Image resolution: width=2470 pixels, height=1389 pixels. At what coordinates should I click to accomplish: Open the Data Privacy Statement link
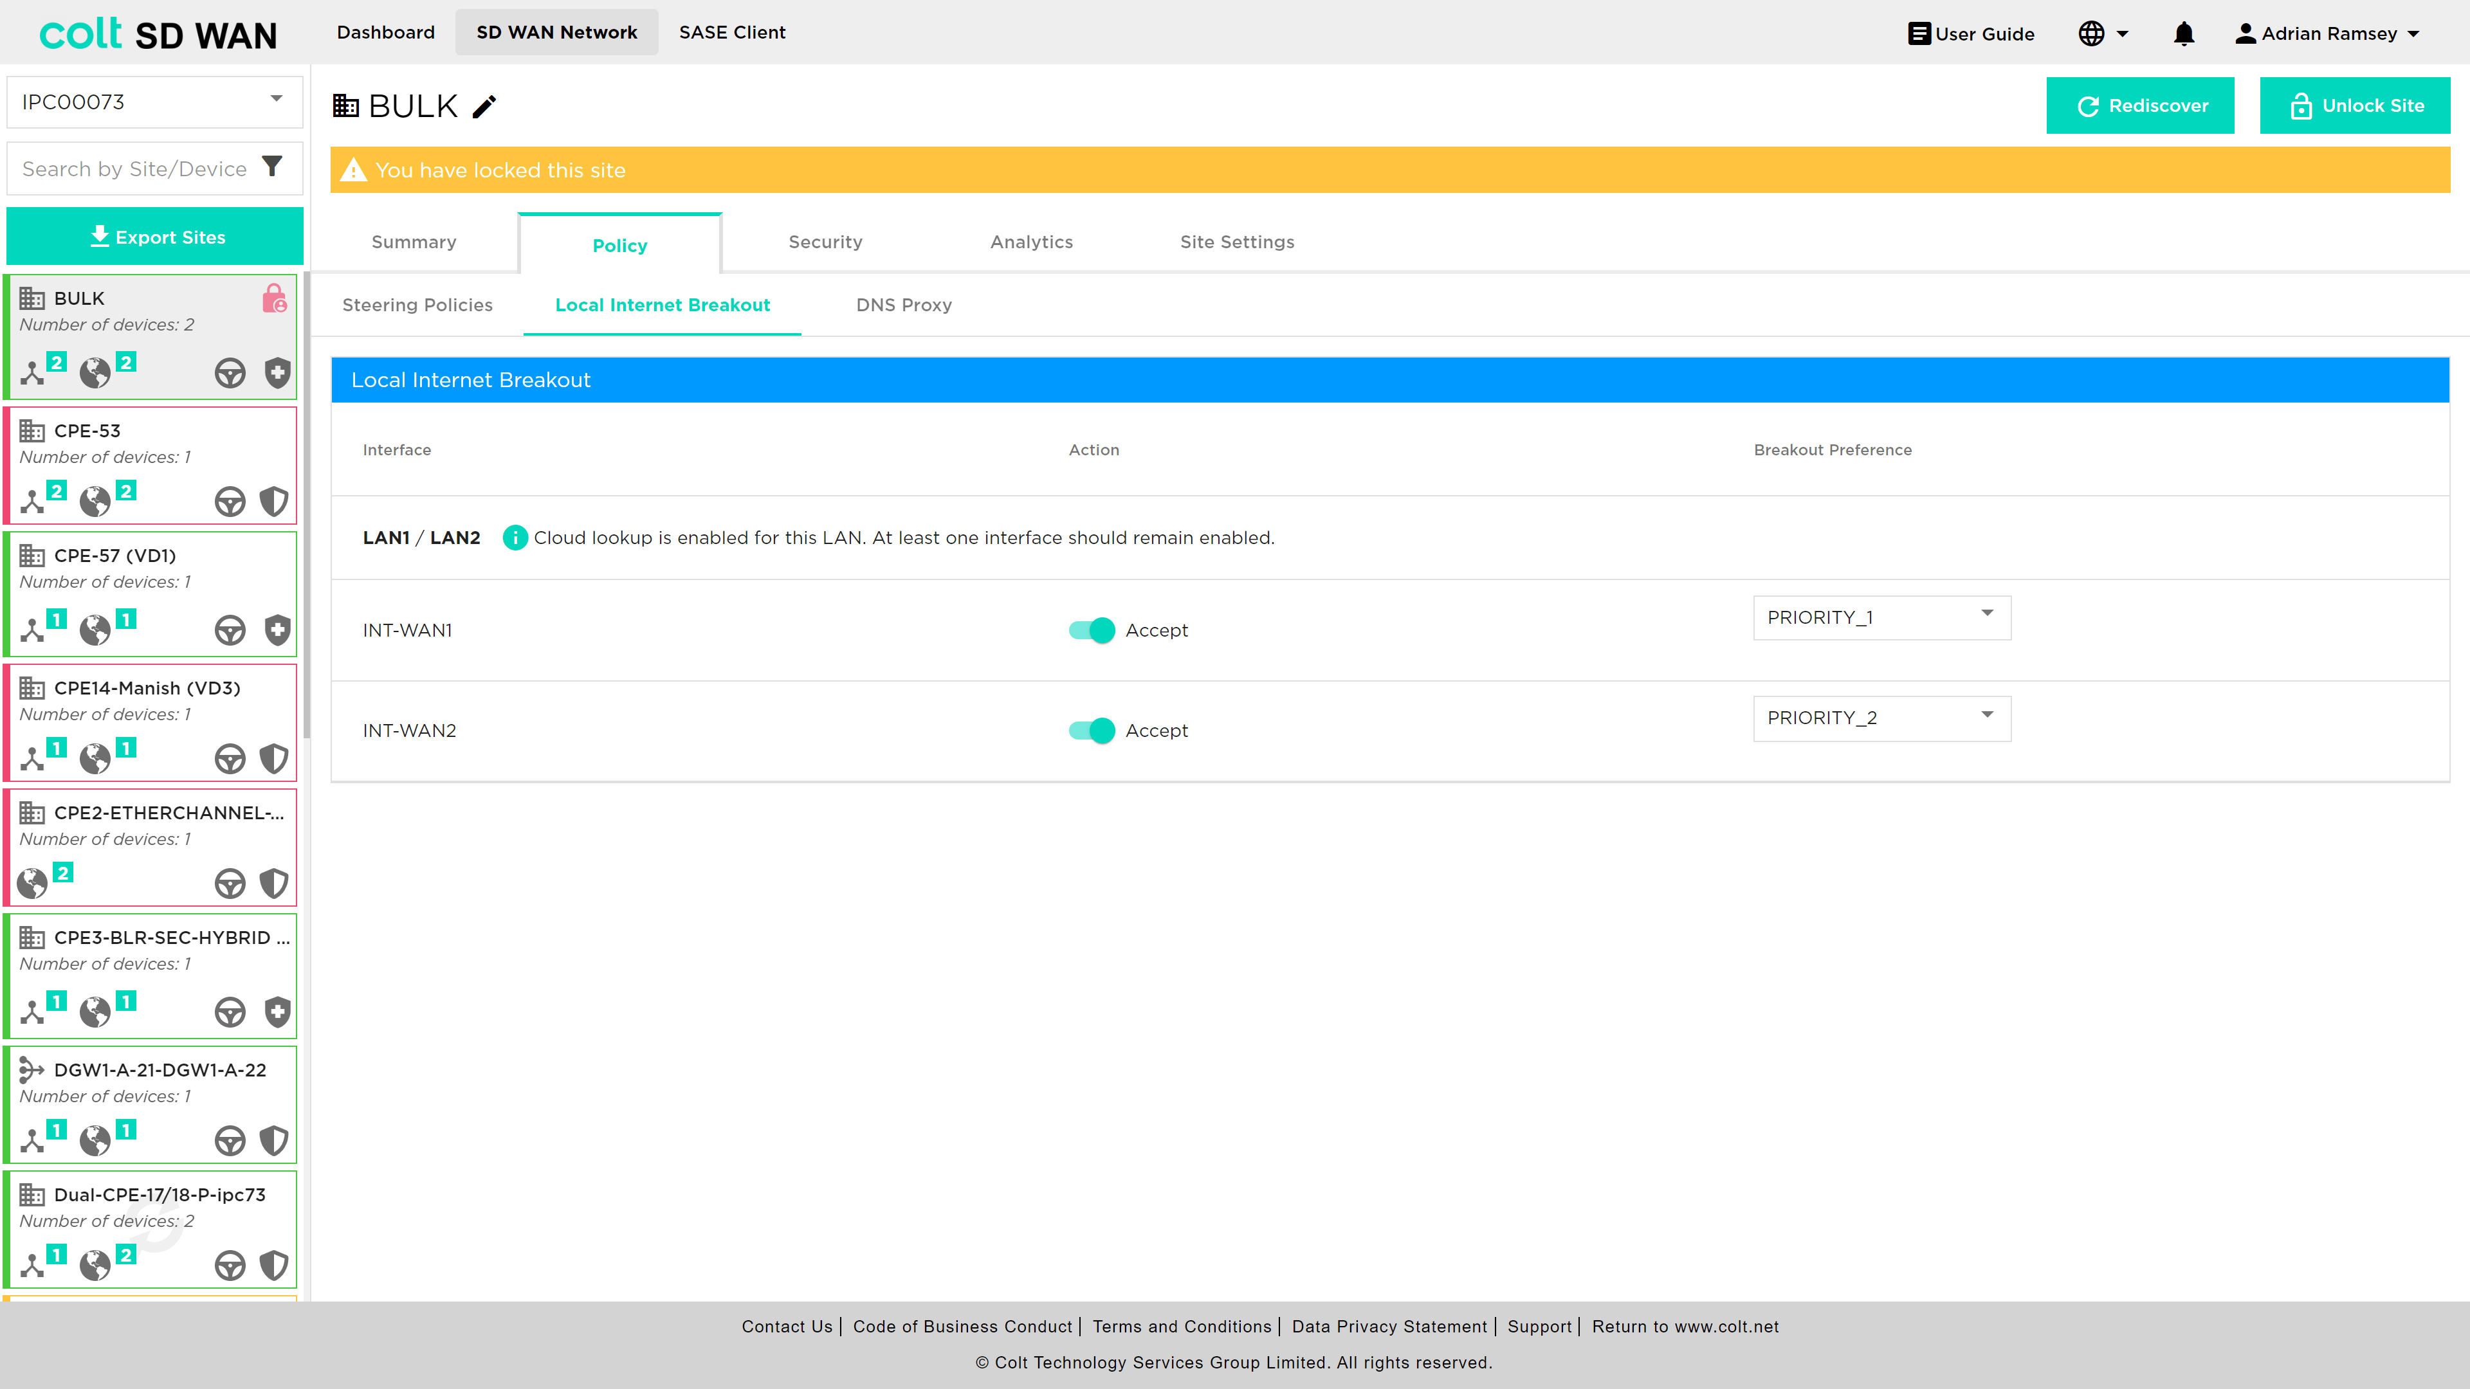[1389, 1326]
